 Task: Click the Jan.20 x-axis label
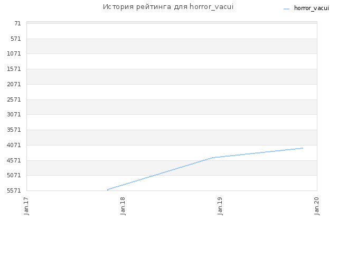[x=317, y=206]
